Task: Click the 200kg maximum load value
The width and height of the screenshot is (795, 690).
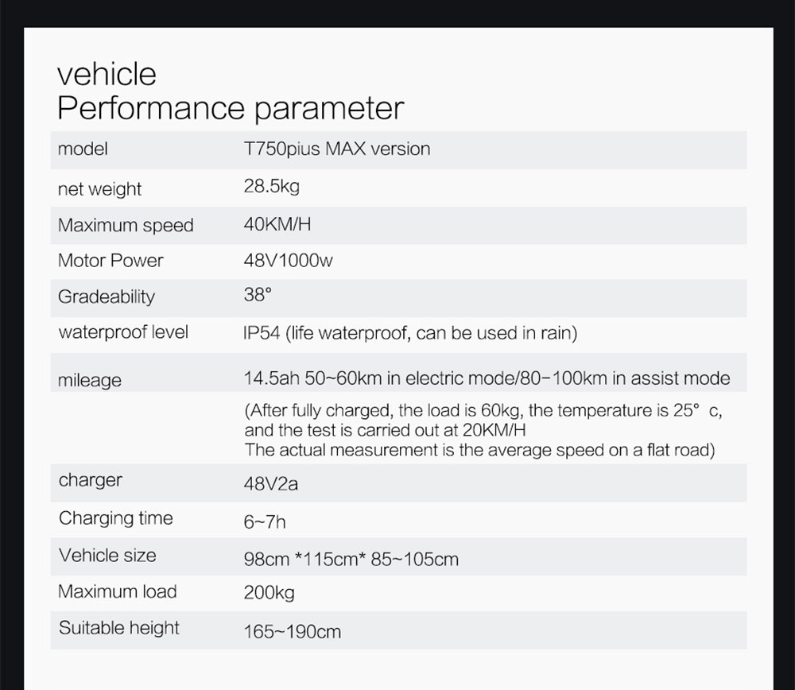Action: click(x=269, y=593)
